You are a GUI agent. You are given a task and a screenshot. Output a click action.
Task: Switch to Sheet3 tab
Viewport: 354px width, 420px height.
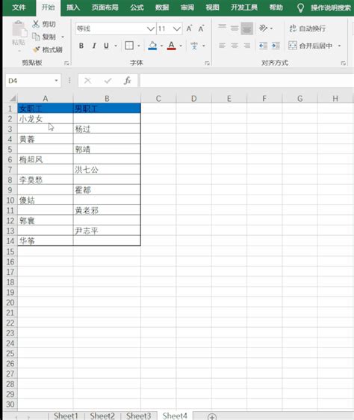pos(138,416)
